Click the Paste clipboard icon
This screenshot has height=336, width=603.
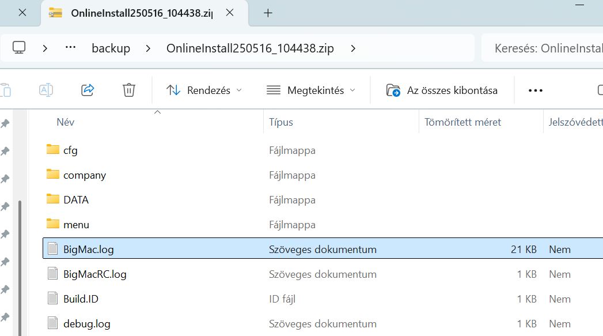click(5, 90)
